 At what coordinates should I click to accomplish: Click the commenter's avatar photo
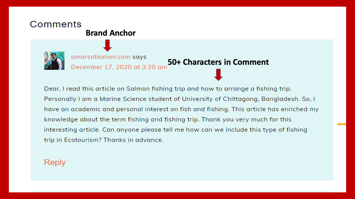[54, 60]
